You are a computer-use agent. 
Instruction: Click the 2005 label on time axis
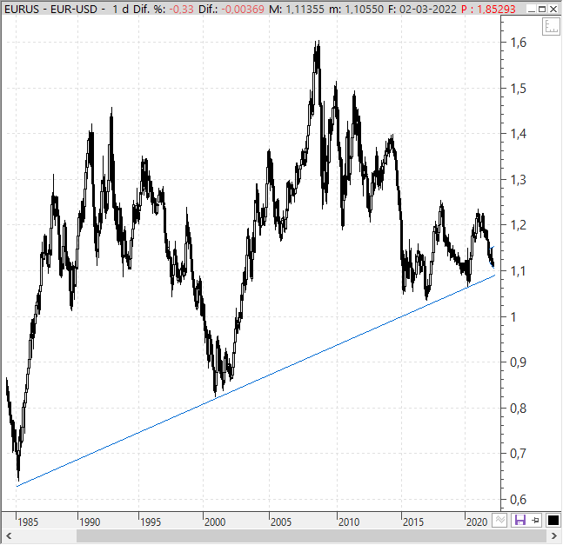coord(281,522)
